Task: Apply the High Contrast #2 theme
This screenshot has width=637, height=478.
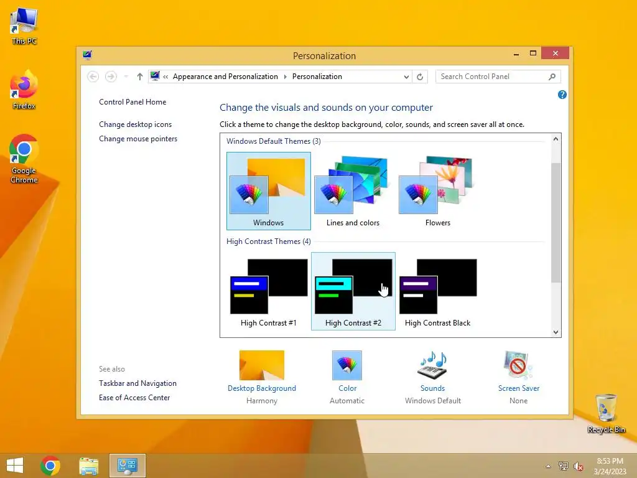Action: coord(353,291)
